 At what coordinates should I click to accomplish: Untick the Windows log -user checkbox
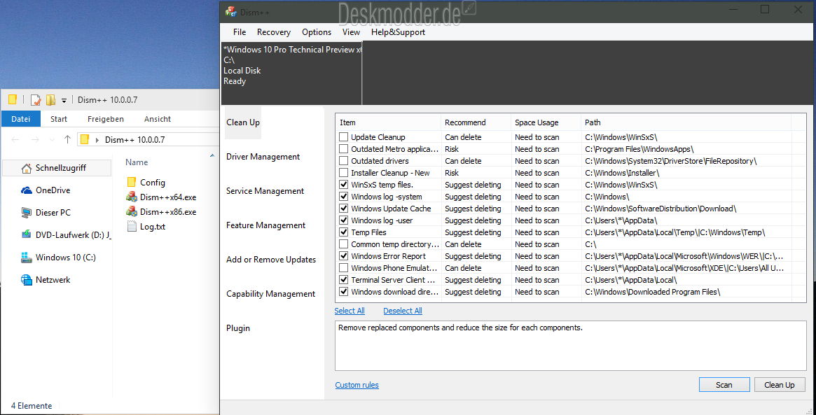(x=343, y=220)
